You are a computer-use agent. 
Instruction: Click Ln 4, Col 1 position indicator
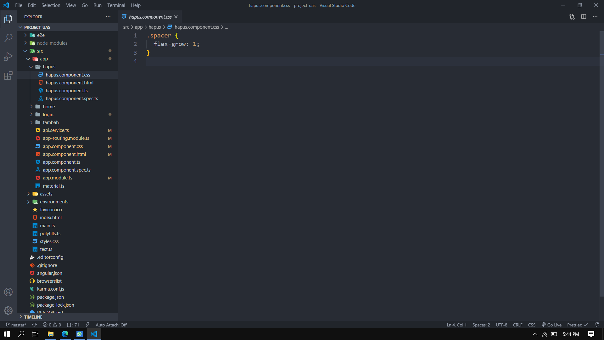(x=456, y=325)
